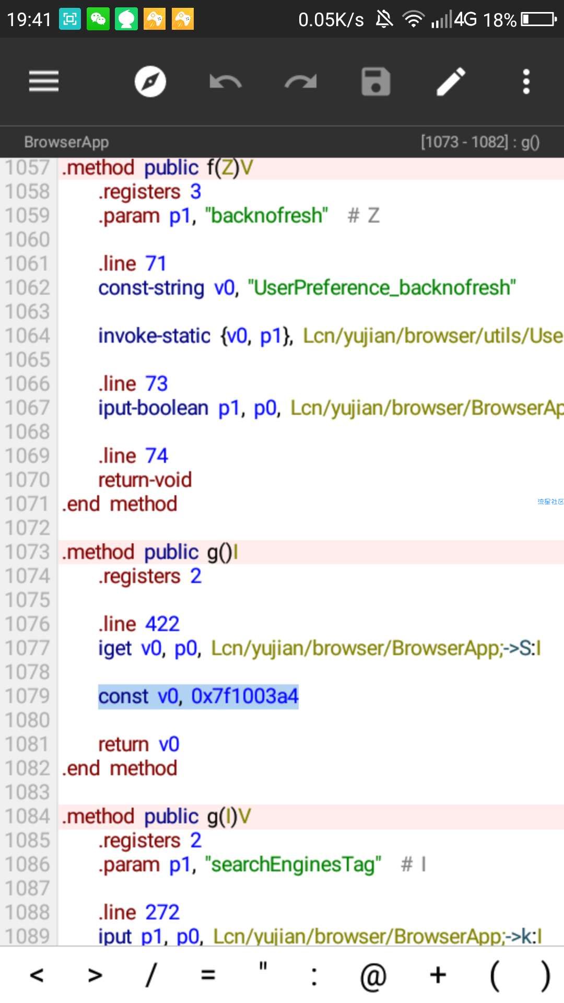The image size is (564, 1003).
Task: Insert the equals sign symbol key
Action: point(208,975)
